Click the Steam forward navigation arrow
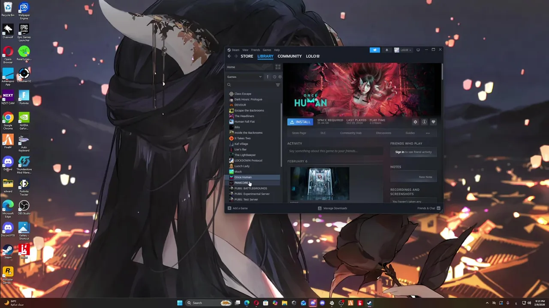549x308 pixels. pos(235,56)
